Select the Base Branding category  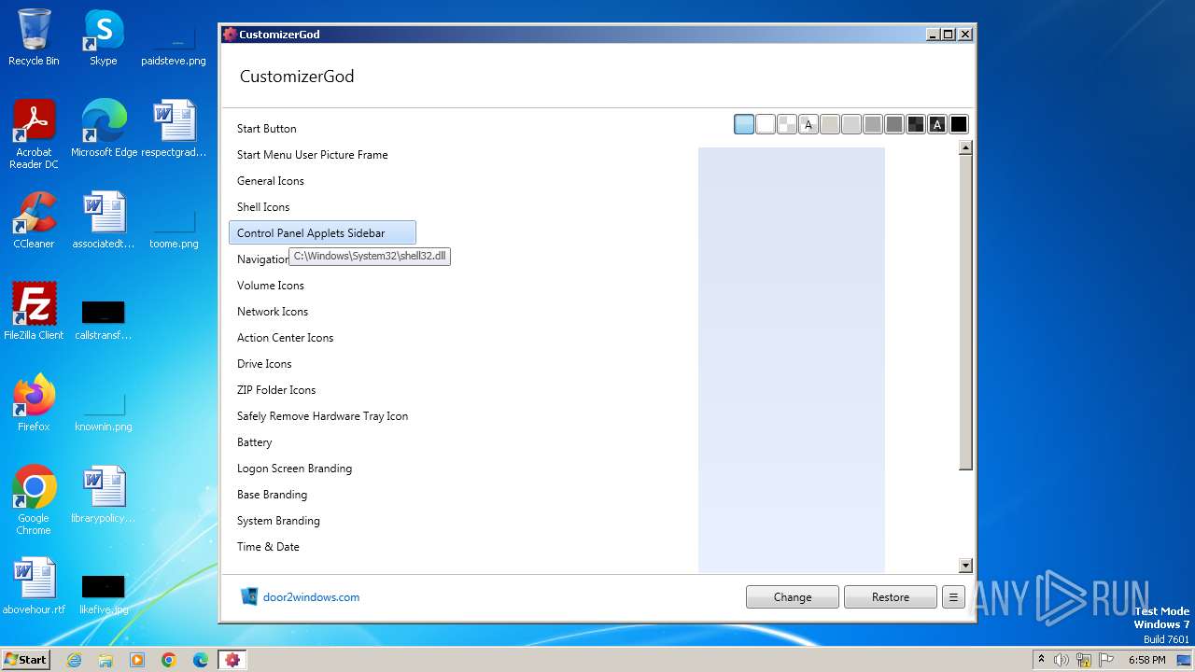pyautogui.click(x=322, y=495)
